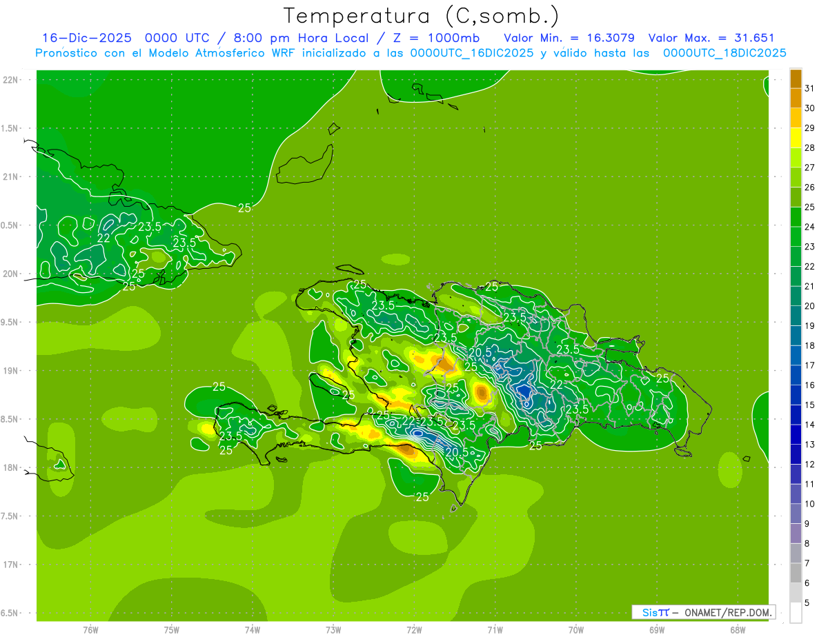Click the "20N" latitude axis label
Screen dimensions: 828x639
(10, 274)
